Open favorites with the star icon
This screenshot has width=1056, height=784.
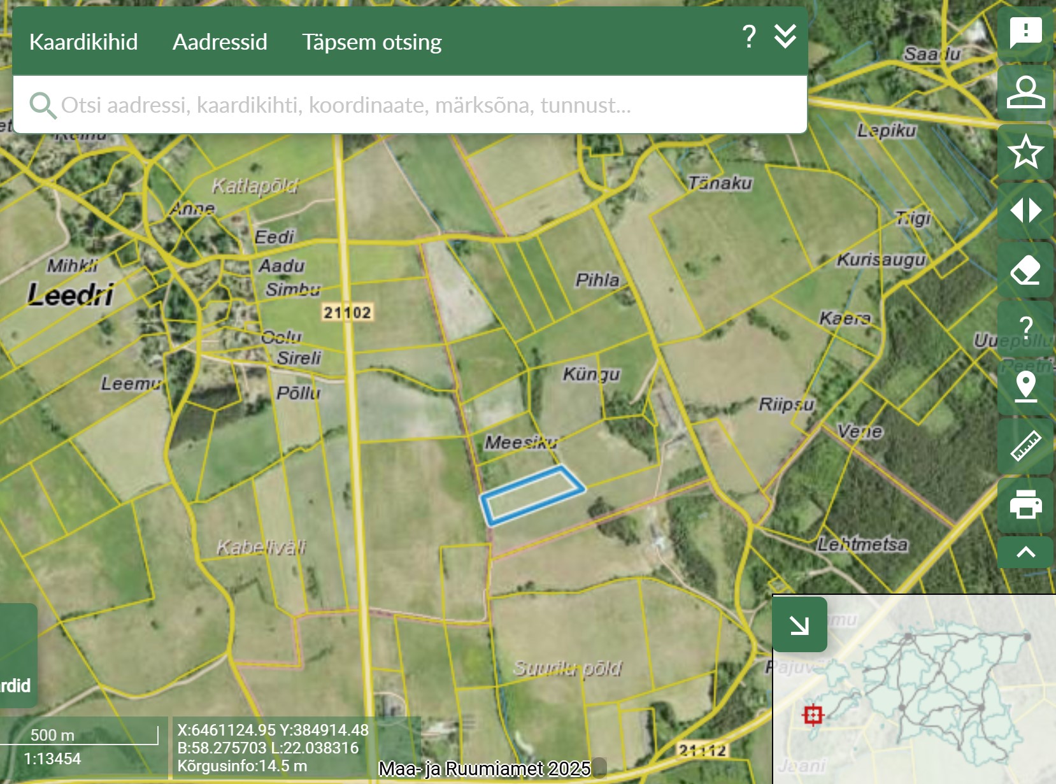1025,152
